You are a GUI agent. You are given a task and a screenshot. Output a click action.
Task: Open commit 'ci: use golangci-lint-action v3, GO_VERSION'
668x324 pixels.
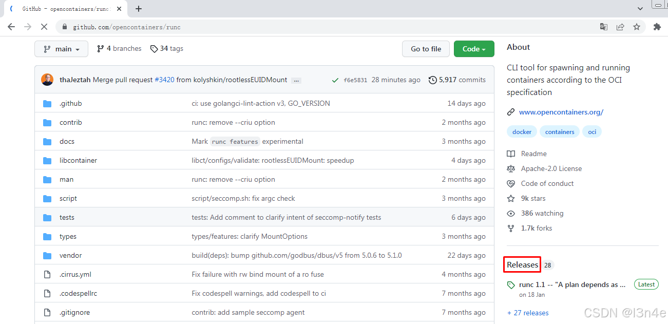(x=261, y=103)
